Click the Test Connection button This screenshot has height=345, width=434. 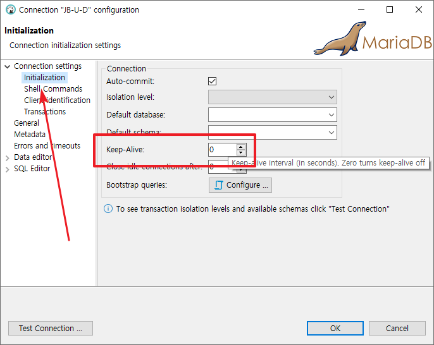pyautogui.click(x=51, y=329)
